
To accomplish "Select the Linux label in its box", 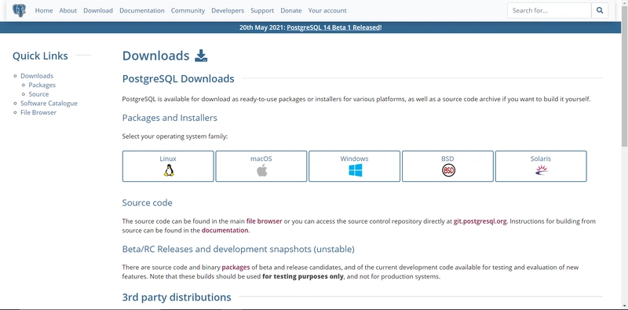I will 168,159.
